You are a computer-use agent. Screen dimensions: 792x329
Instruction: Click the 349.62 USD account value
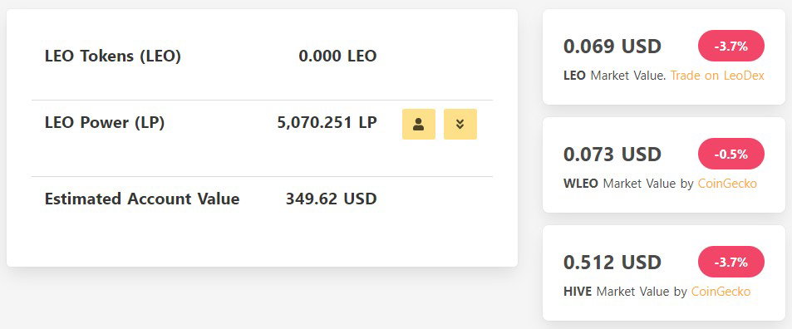pos(332,199)
